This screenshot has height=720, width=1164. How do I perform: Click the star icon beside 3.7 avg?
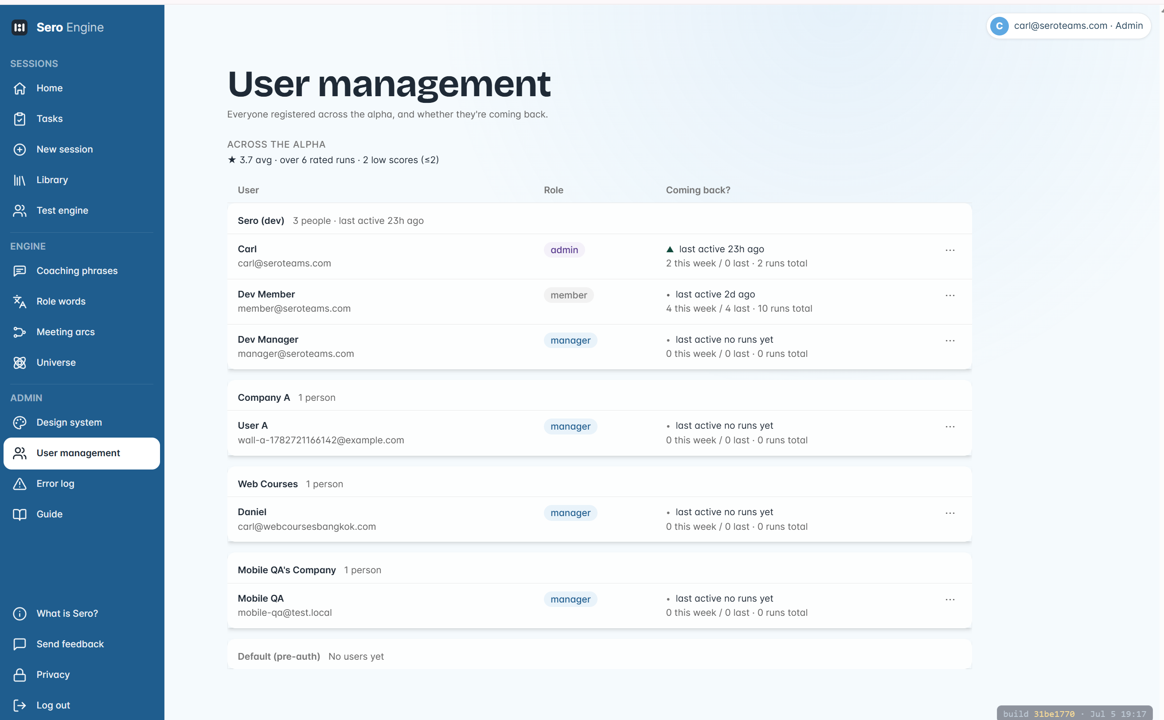tap(232, 160)
